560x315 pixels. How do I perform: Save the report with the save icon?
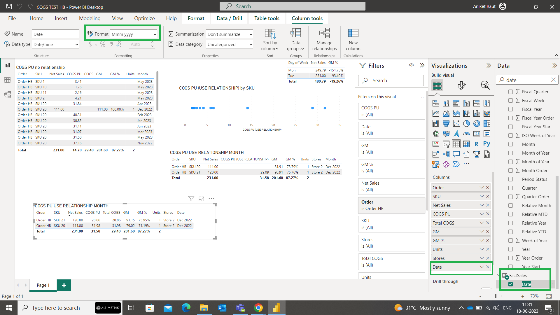9,6
